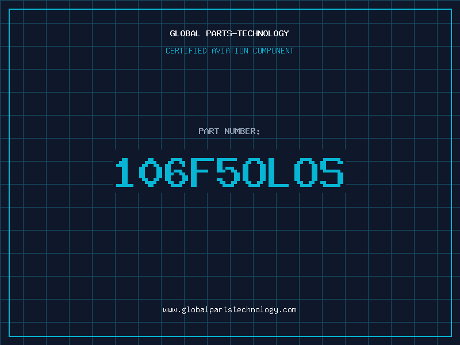Select the CERTIFIED AVIATION COMPONENT subtitle
The image size is (460, 345).
229,51
